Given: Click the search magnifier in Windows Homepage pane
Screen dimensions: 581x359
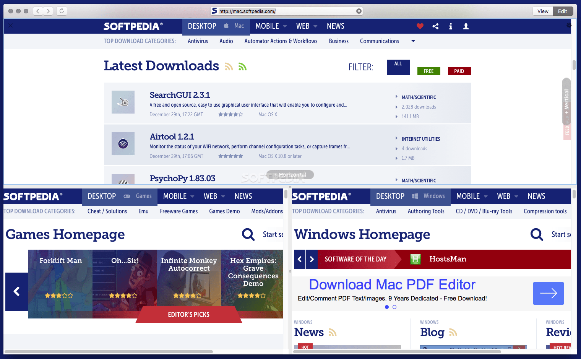Looking at the screenshot, I should pos(537,234).
